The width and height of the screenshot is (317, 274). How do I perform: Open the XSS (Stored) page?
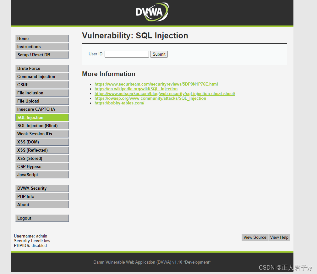[x=42, y=159]
